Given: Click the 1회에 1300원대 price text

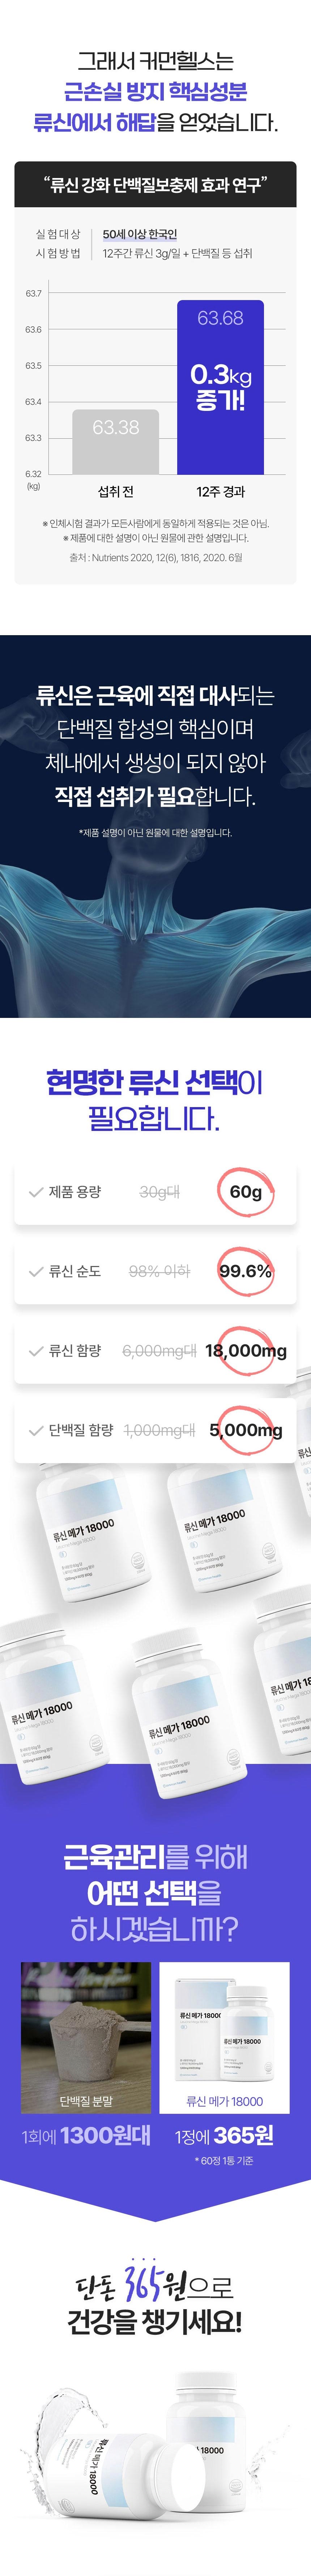Looking at the screenshot, I should pos(86,2135).
